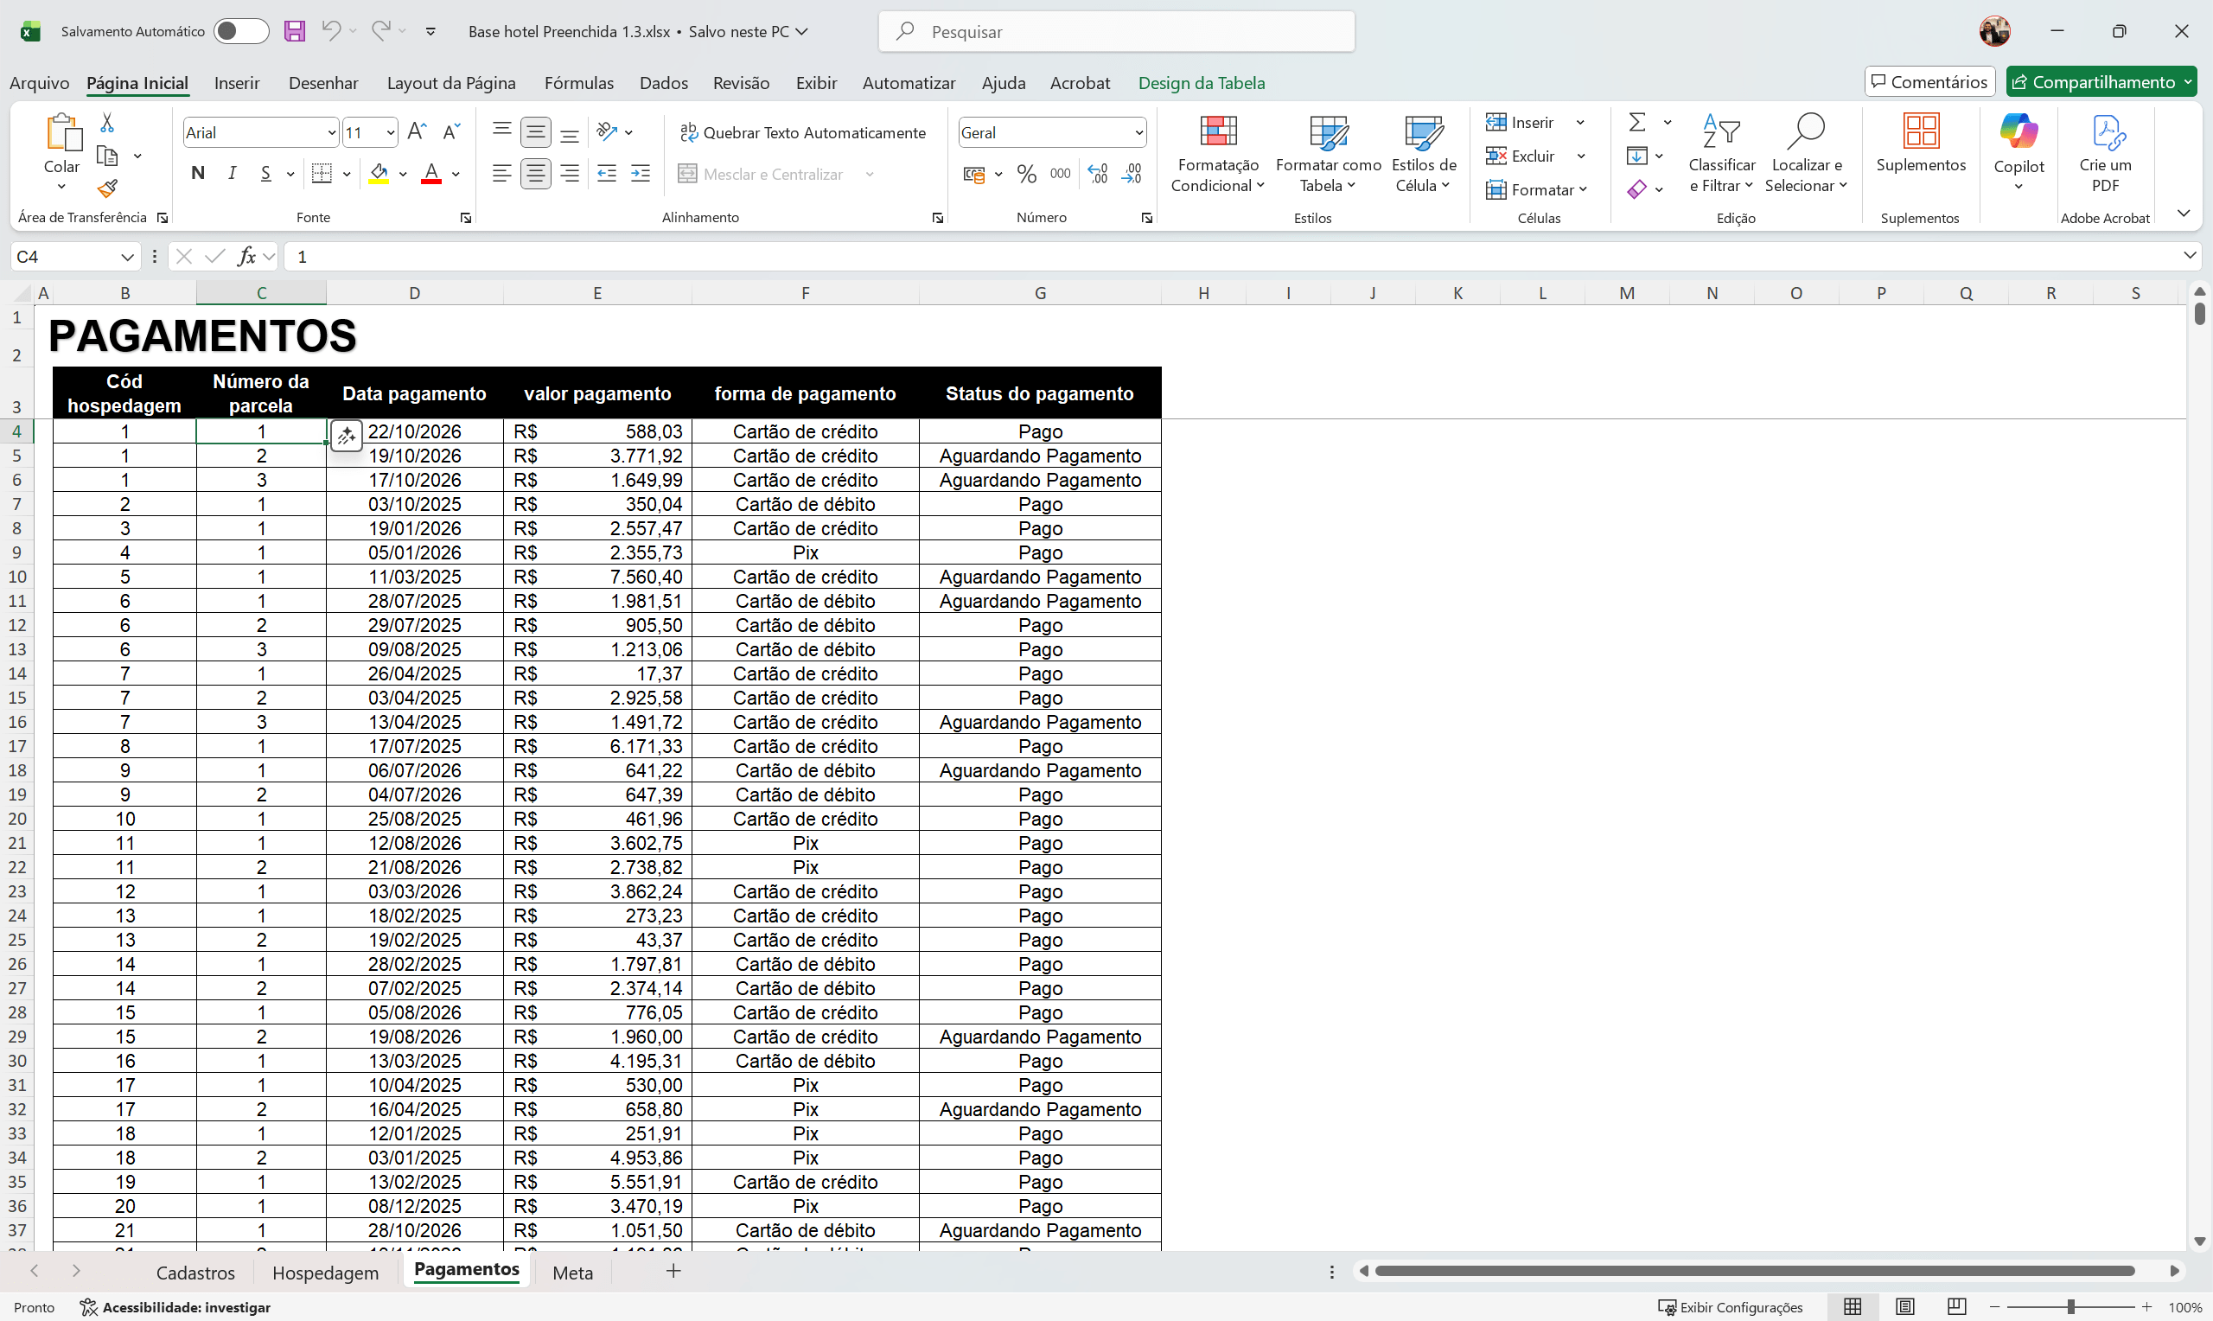Click the Cut scissors icon

(x=107, y=123)
